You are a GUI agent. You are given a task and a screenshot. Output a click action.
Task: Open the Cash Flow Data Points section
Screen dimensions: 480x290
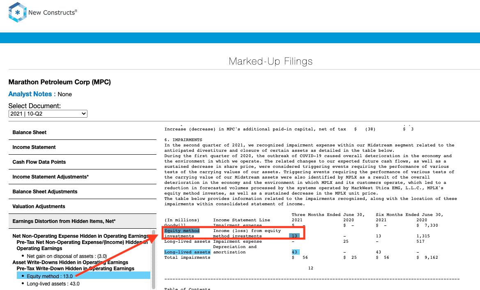point(83,162)
